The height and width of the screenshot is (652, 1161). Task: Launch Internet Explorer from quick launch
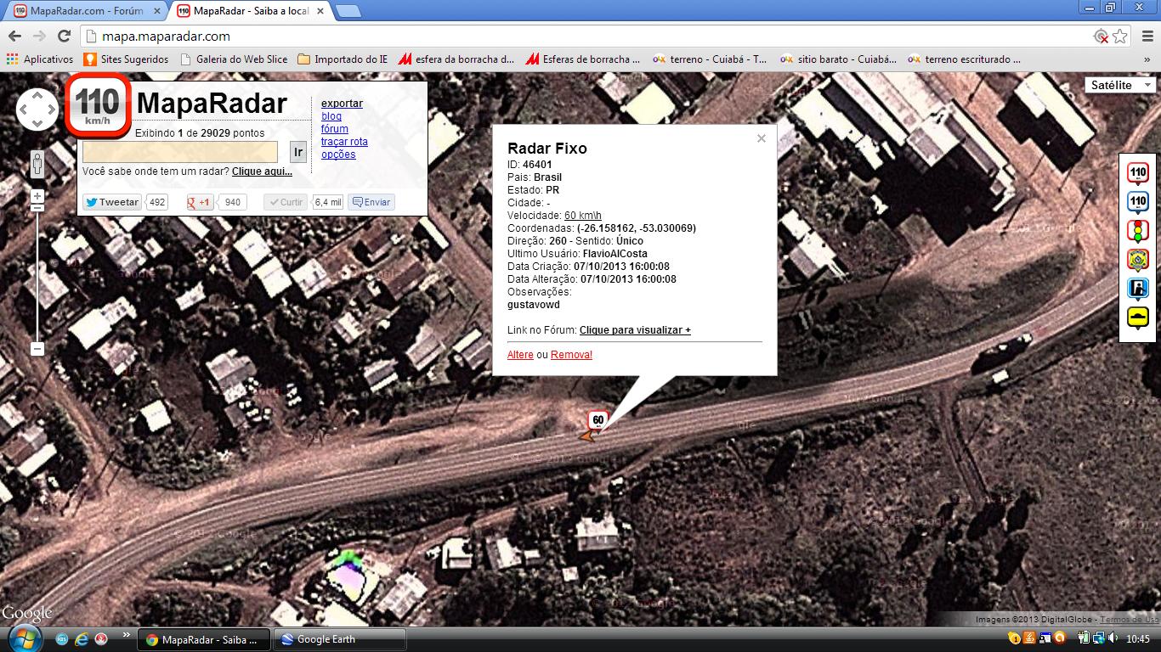(x=82, y=639)
